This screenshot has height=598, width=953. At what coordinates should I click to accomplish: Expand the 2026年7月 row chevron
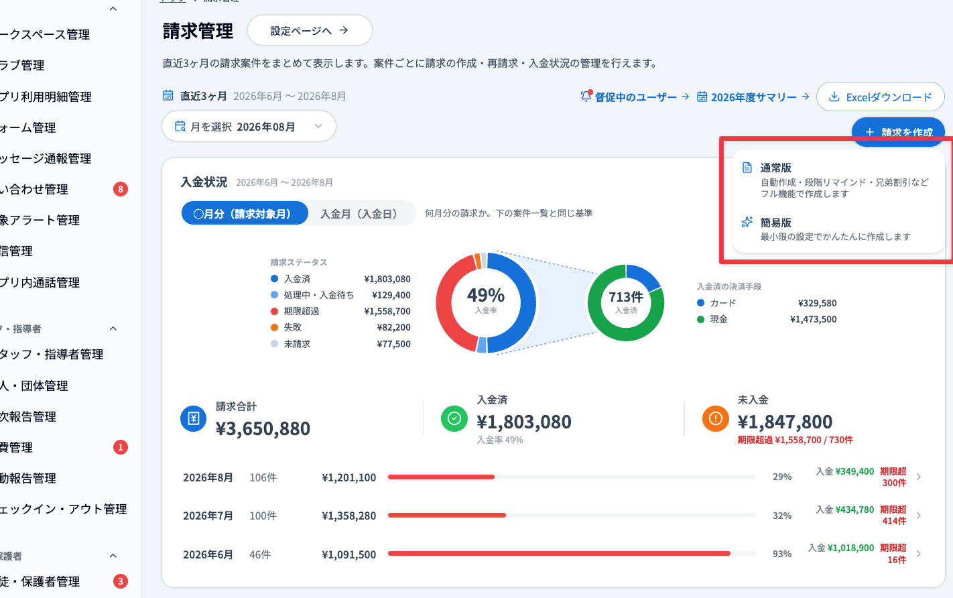[919, 516]
